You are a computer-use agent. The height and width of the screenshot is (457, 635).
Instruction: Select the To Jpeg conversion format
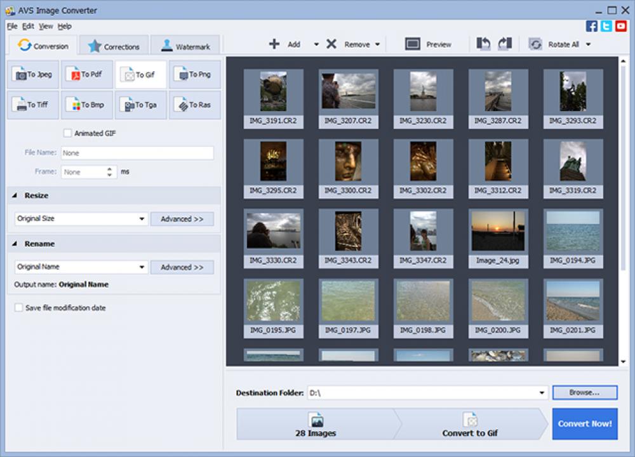pyautogui.click(x=33, y=74)
